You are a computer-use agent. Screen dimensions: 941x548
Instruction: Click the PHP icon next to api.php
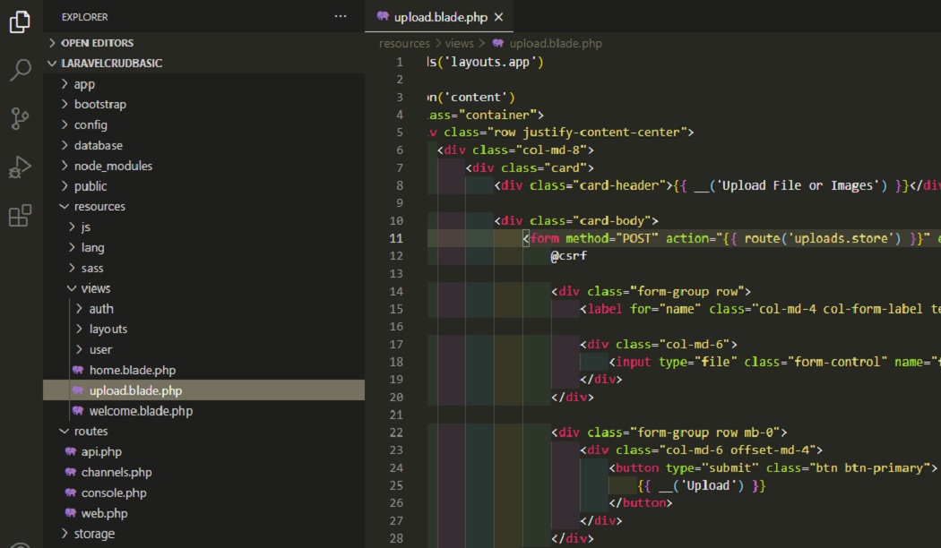click(x=71, y=451)
